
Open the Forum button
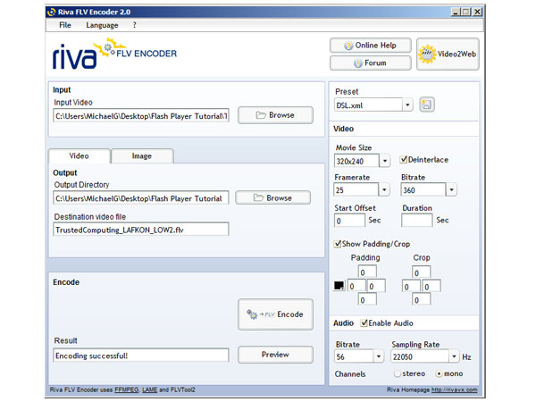click(x=370, y=63)
